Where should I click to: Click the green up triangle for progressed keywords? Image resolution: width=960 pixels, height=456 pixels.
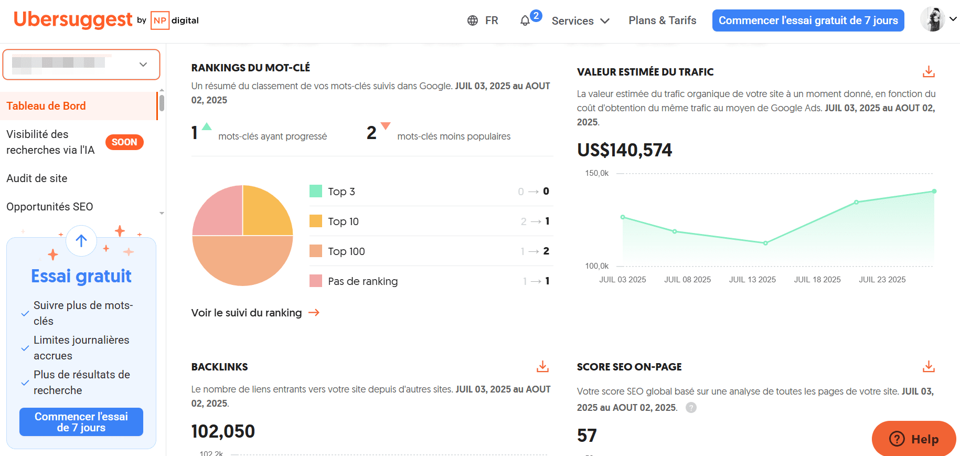207,126
